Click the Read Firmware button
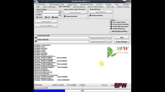This screenshot has height=92, width=165. tap(75, 13)
